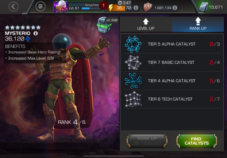Tap the energy refill timer 3:47

124,3
